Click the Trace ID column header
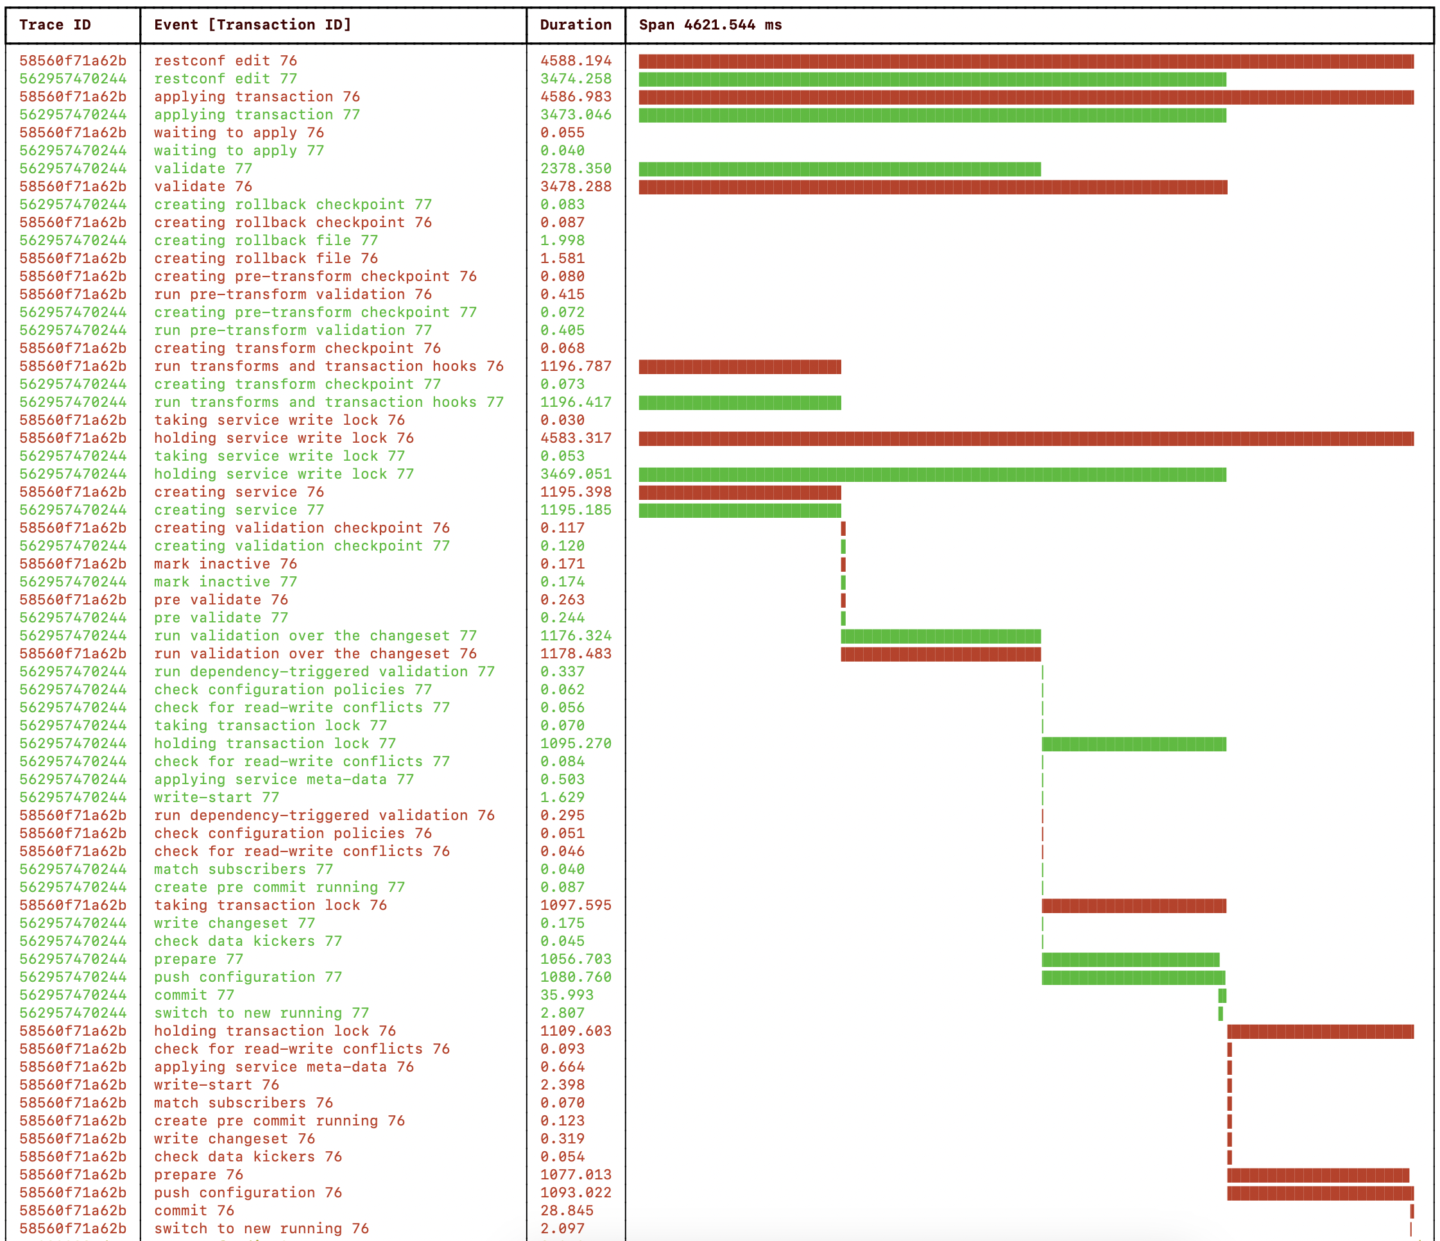Screen dimensions: 1440x1241 pyautogui.click(x=55, y=25)
